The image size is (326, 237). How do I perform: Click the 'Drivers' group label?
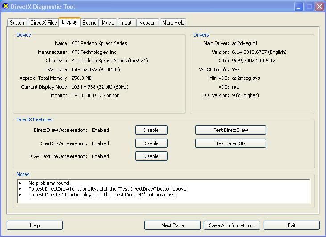click(201, 35)
